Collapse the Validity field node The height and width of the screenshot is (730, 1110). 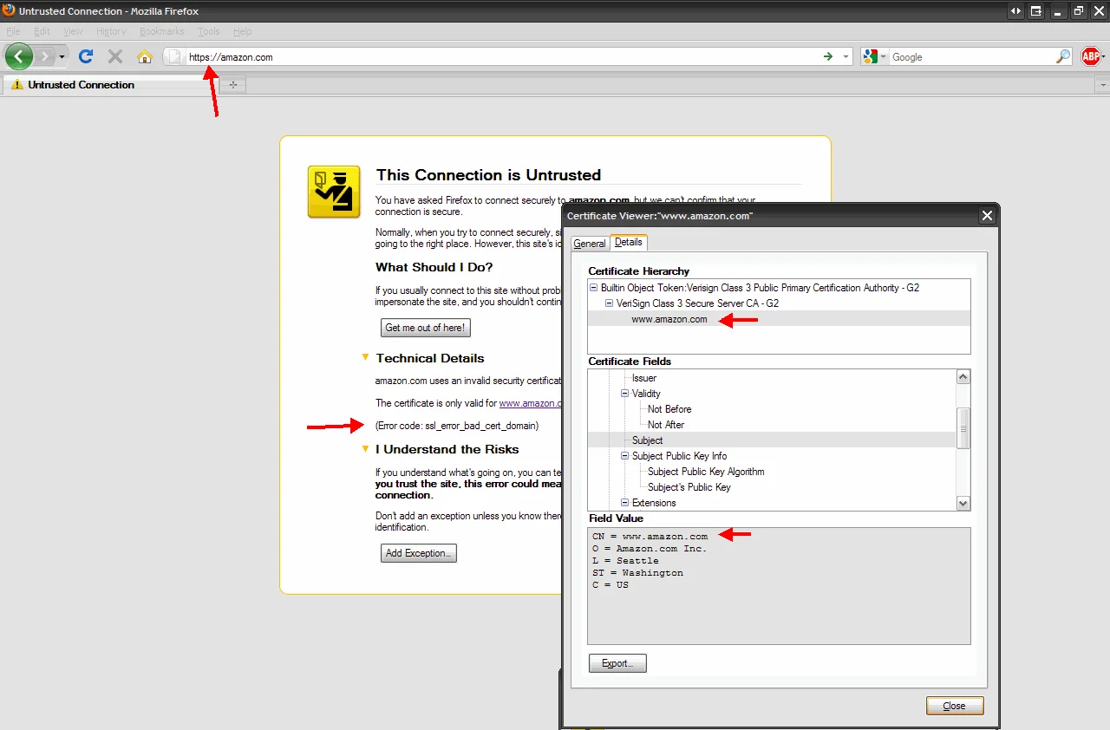click(625, 394)
